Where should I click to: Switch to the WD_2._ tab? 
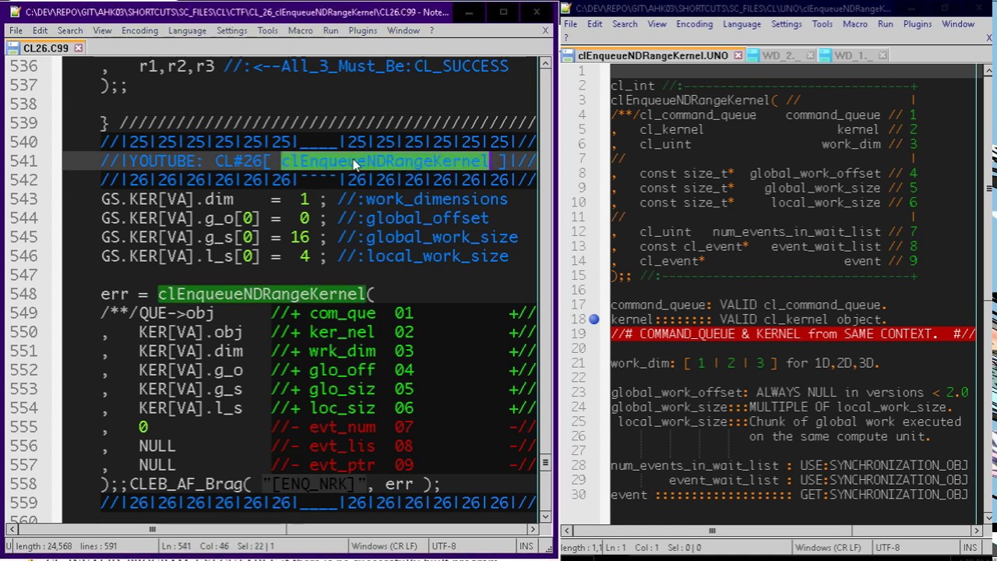780,56
